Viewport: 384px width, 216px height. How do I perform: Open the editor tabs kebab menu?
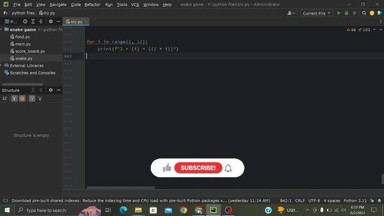[x=381, y=22]
